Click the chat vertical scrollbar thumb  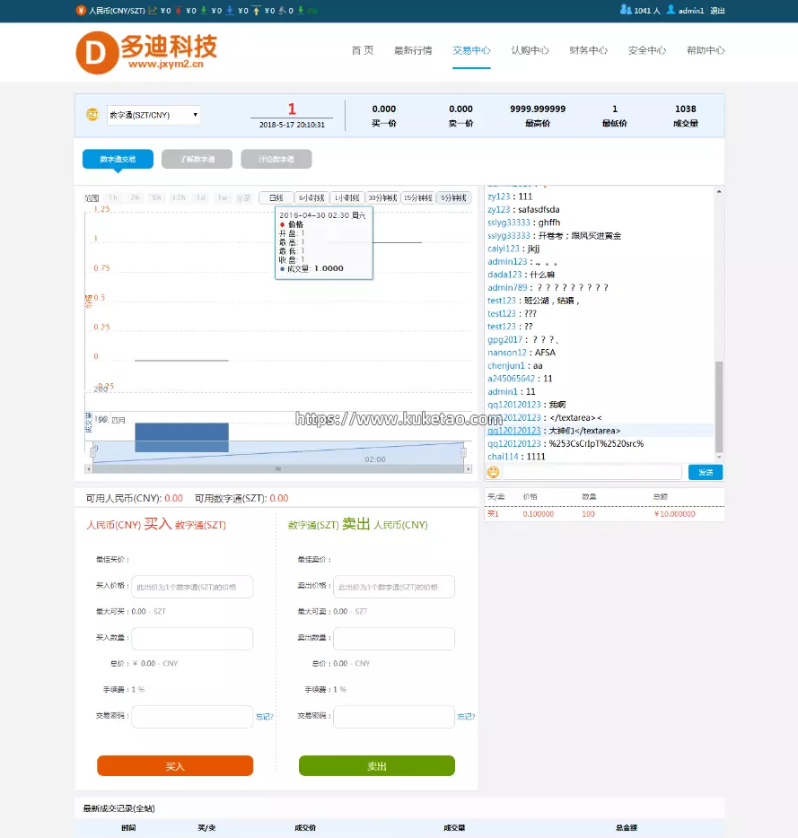[719, 406]
